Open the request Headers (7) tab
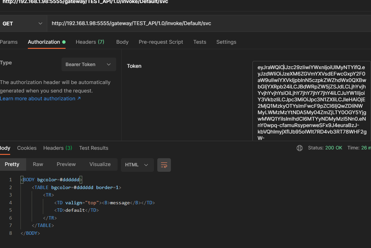 pyautogui.click(x=90, y=42)
